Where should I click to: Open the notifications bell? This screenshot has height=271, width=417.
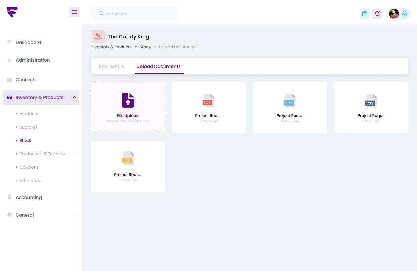(377, 14)
